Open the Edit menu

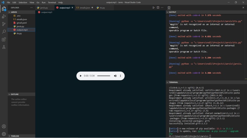[x=14, y=2]
